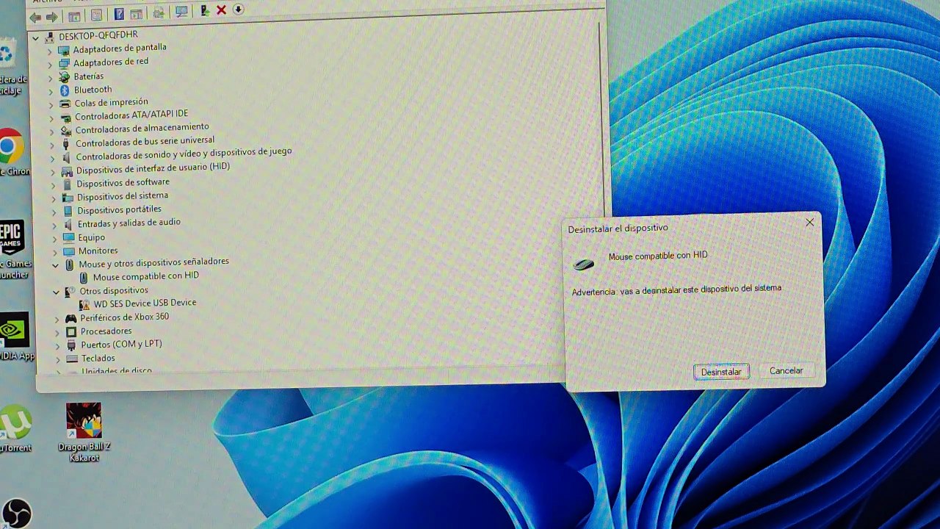Select the Bluetooth category label

(93, 90)
